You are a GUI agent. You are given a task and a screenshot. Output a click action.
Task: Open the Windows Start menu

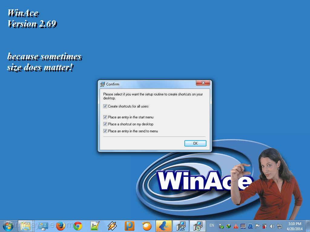tap(8, 226)
